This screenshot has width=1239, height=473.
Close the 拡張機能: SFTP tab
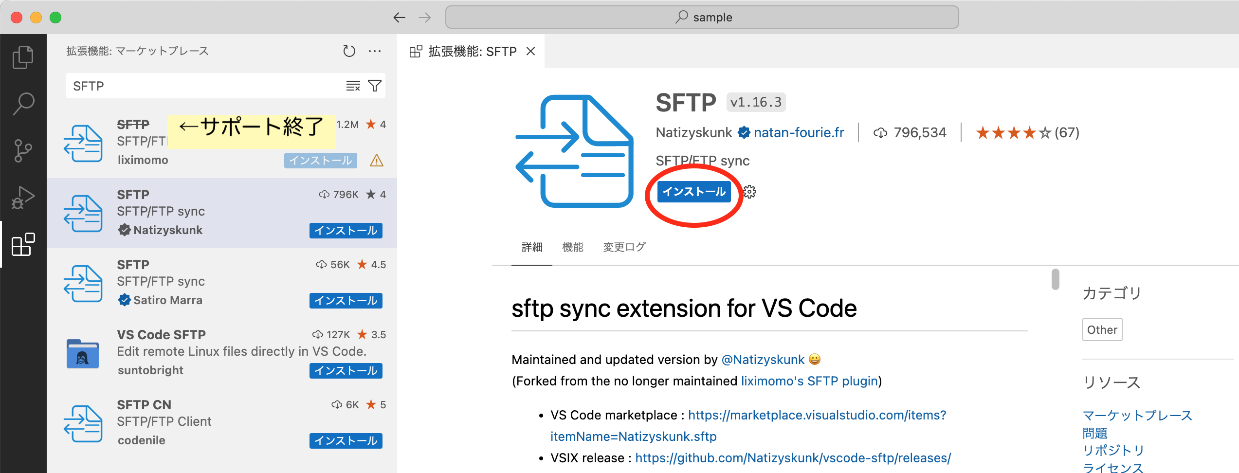coord(531,51)
